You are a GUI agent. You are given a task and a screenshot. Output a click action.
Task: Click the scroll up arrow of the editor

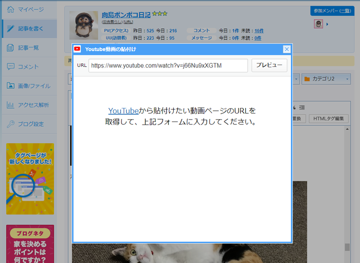pos(347,129)
